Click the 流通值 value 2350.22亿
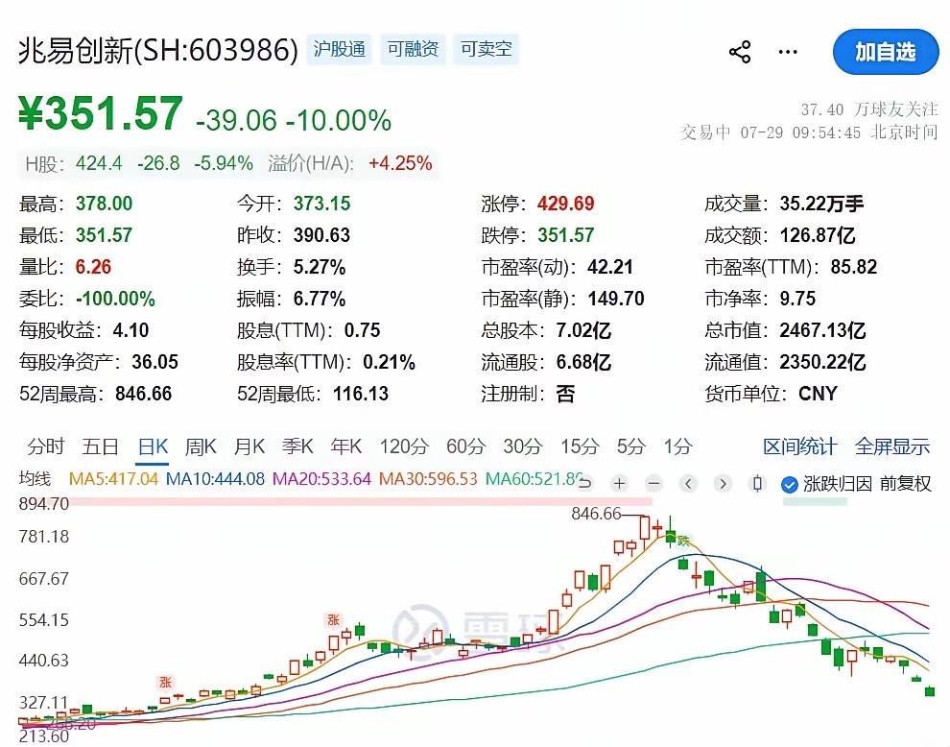Image resolution: width=950 pixels, height=747 pixels. coord(822,362)
